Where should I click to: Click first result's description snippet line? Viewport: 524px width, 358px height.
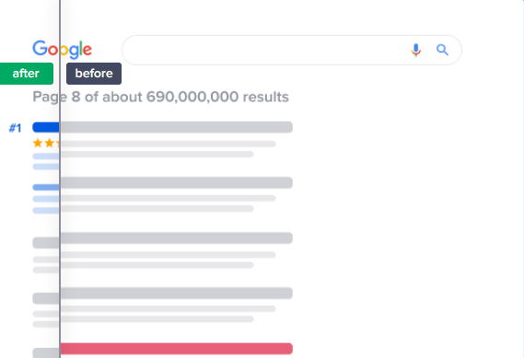tap(169, 144)
